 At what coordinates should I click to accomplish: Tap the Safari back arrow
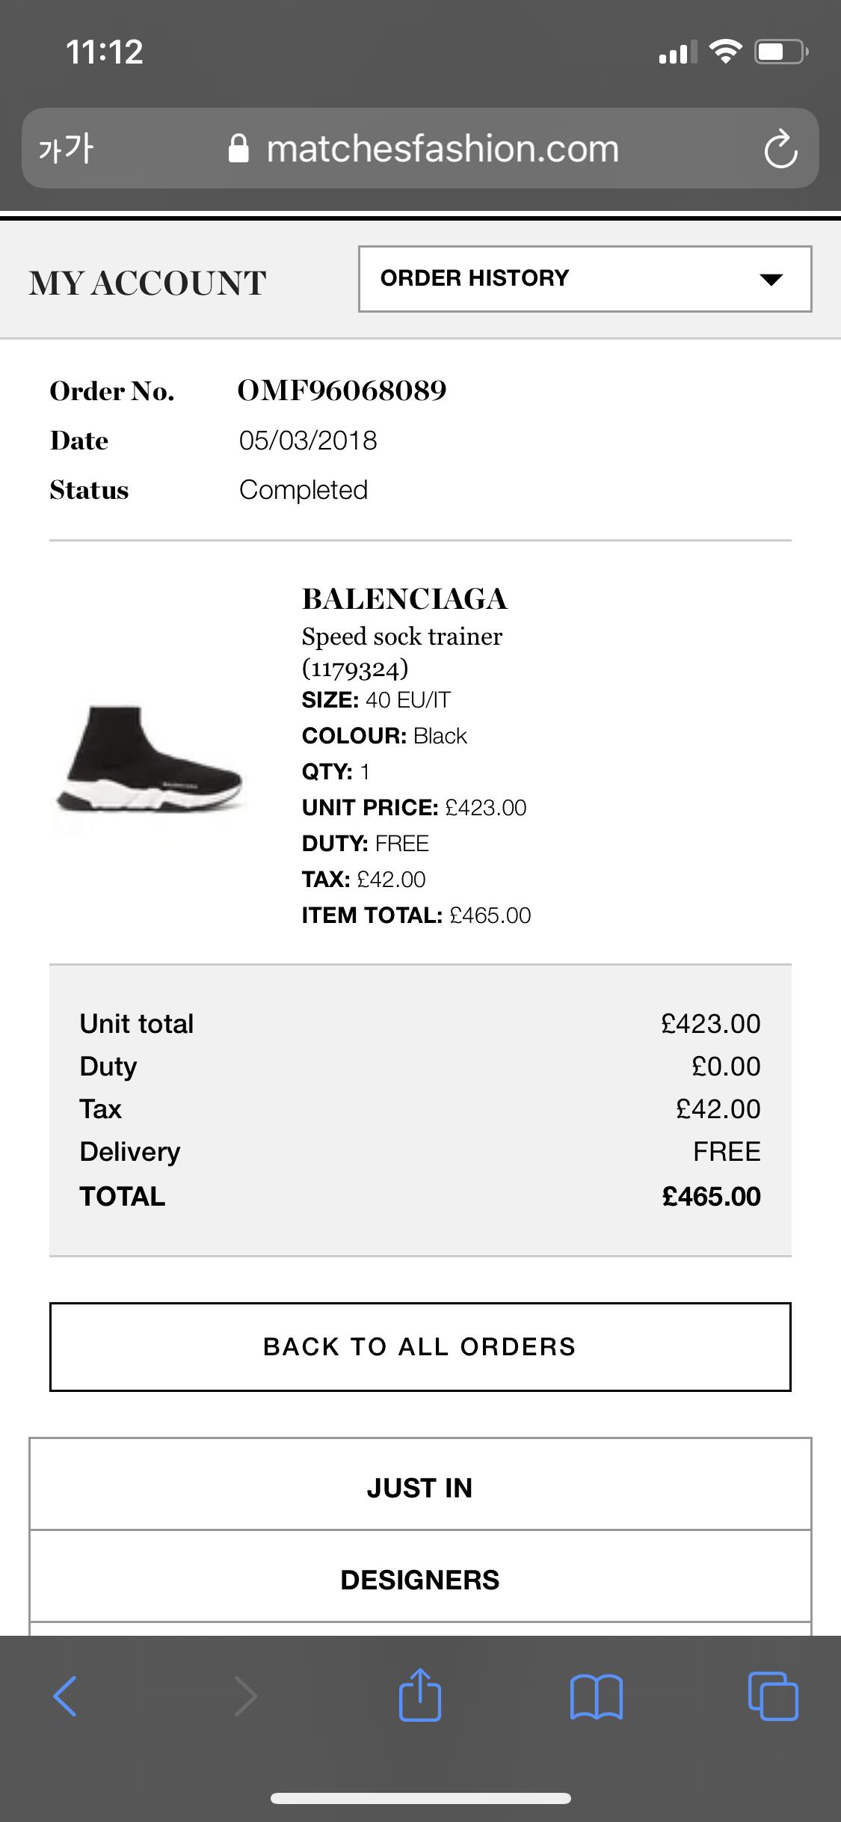[65, 1696]
